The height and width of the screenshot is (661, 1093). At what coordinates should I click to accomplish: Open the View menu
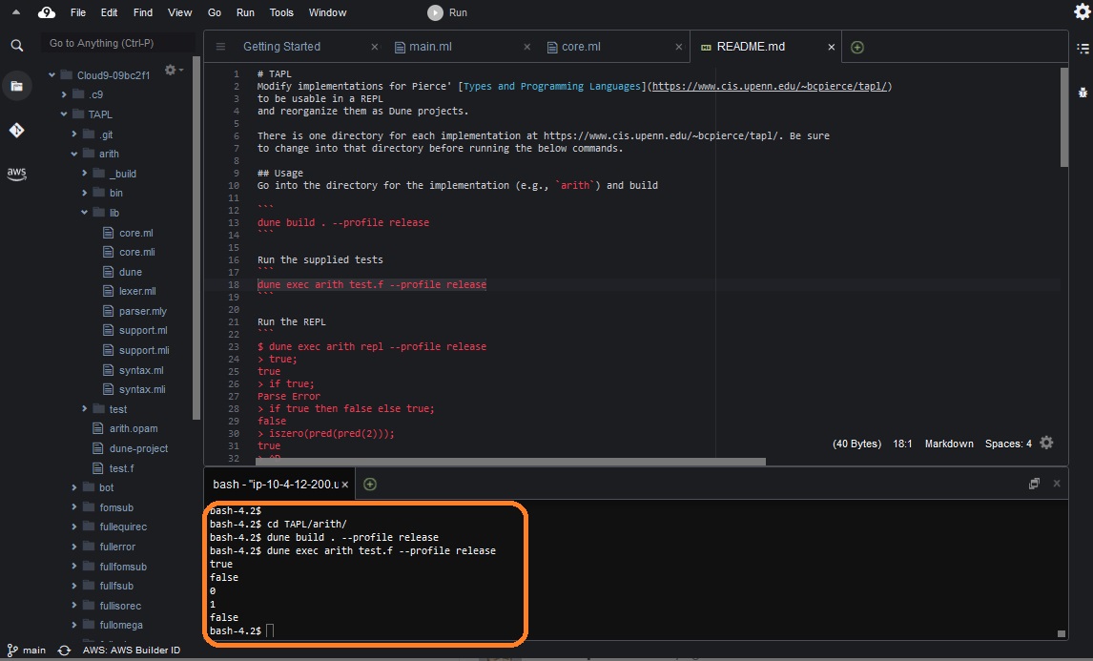(x=179, y=12)
